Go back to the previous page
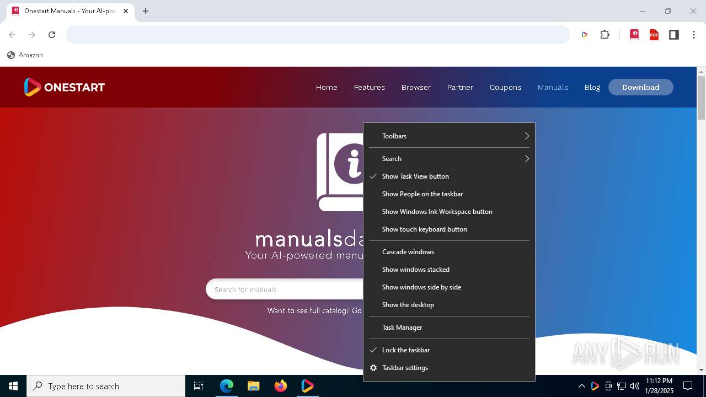Image resolution: width=706 pixels, height=397 pixels. click(x=12, y=35)
